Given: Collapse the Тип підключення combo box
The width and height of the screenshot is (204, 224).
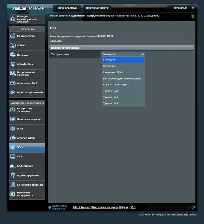Looking at the screenshot, I should tap(123, 54).
